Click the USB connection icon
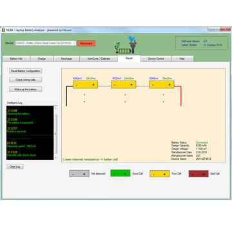 tap(117, 47)
